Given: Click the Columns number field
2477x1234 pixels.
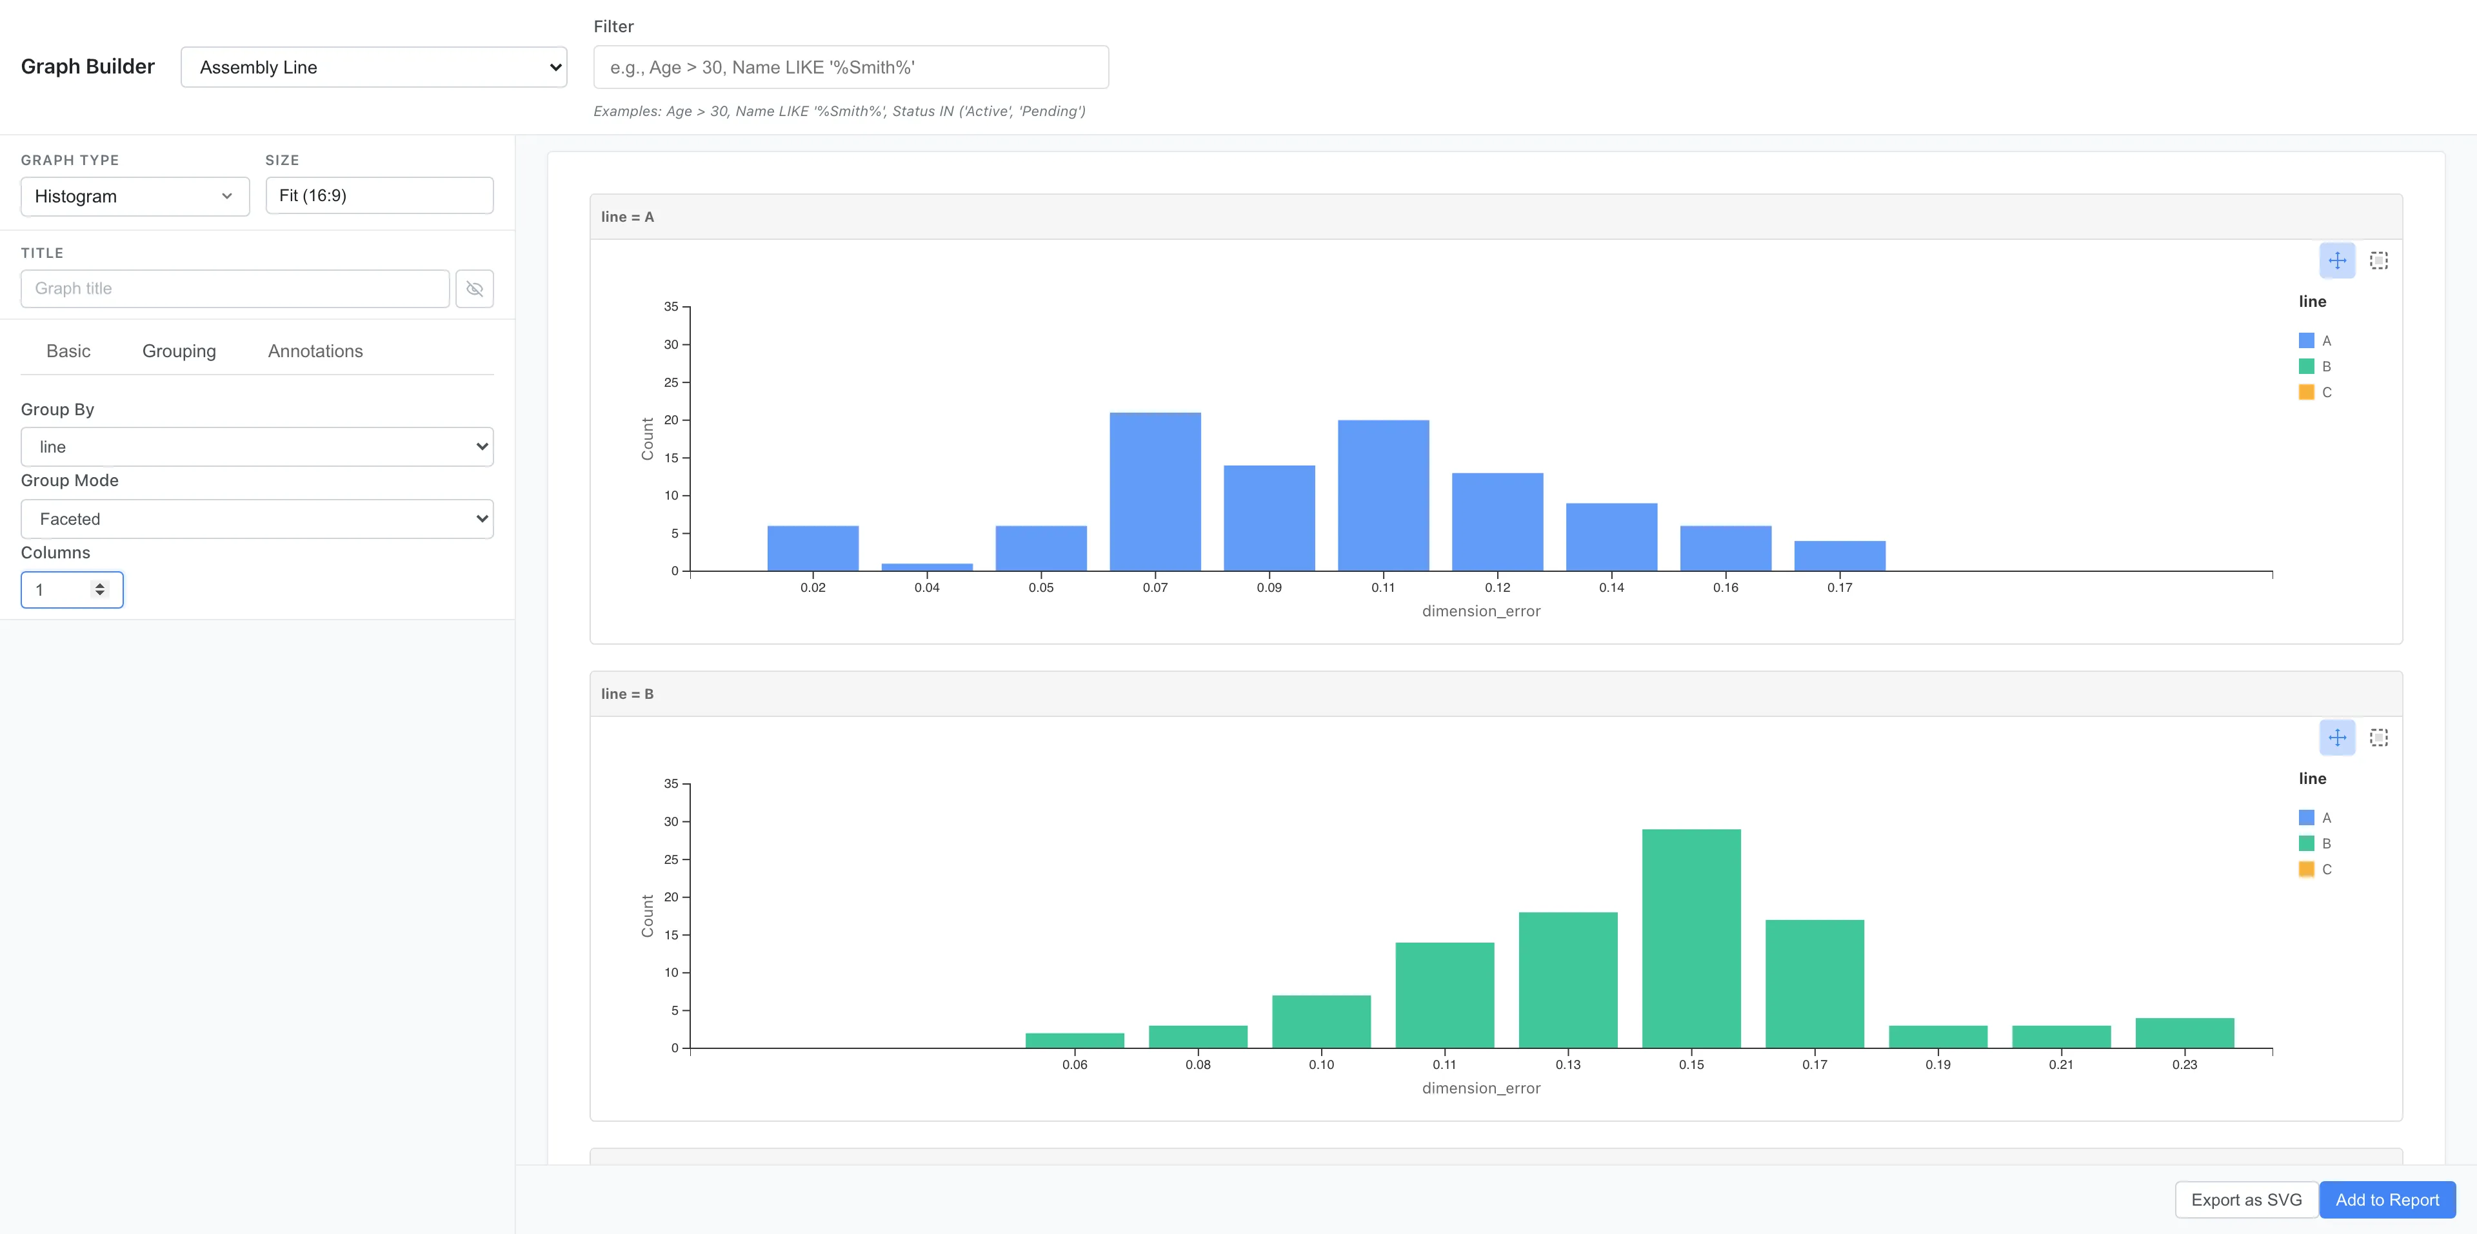Looking at the screenshot, I should [x=72, y=590].
